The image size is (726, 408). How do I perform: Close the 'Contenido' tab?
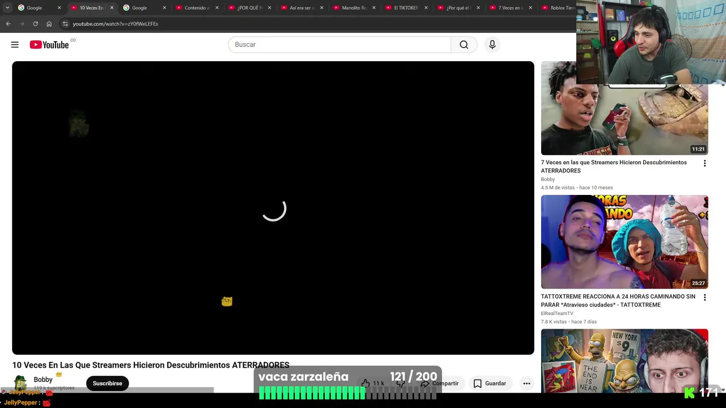point(217,8)
